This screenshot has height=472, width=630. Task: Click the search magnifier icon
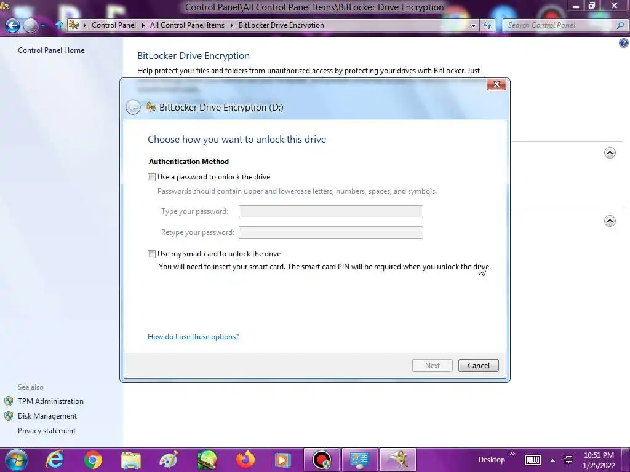[x=620, y=25]
